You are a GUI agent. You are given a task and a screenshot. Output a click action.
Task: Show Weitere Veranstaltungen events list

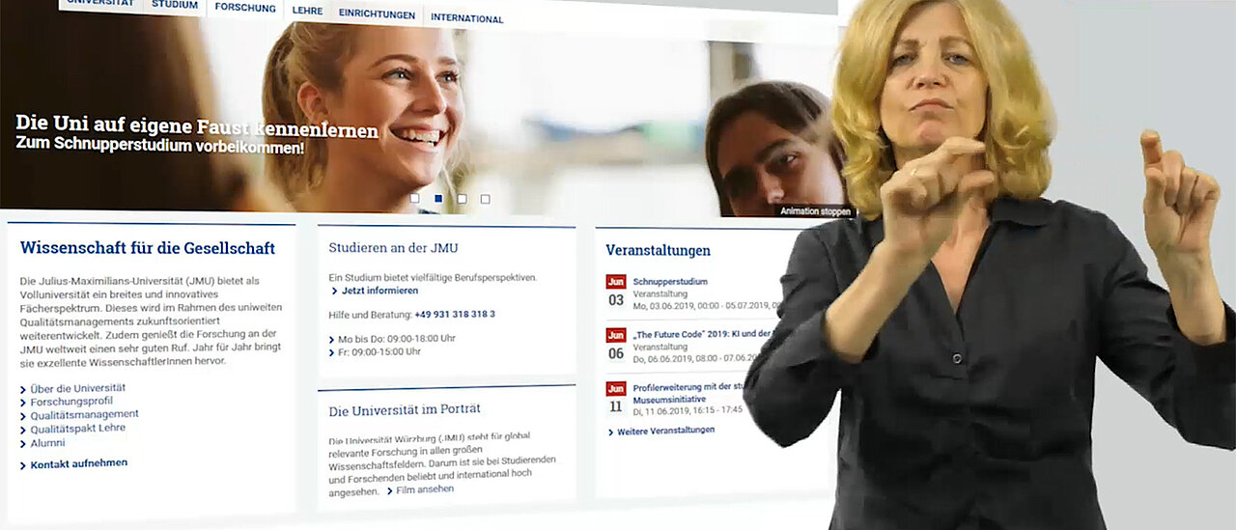coord(665,431)
